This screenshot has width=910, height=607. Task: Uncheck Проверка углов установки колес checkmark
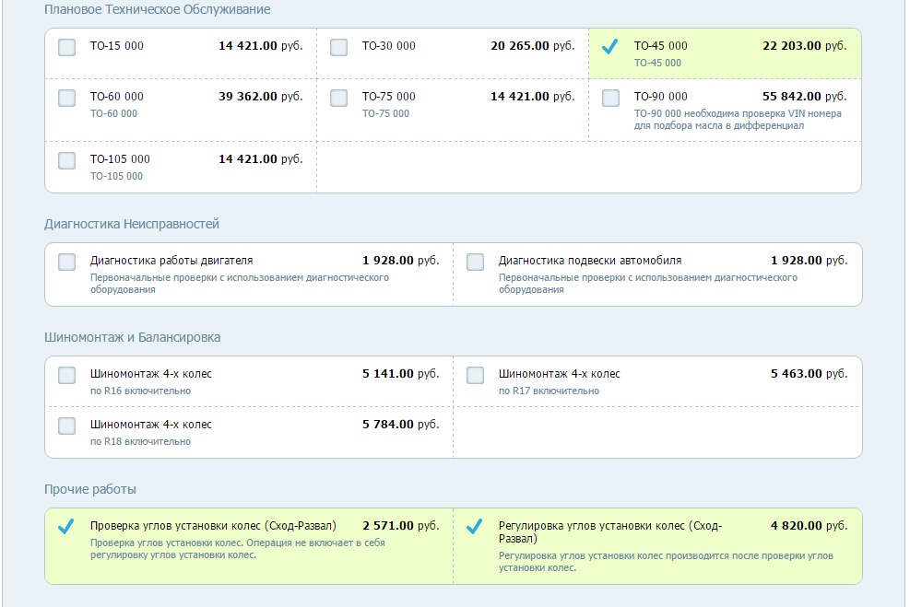point(66,526)
